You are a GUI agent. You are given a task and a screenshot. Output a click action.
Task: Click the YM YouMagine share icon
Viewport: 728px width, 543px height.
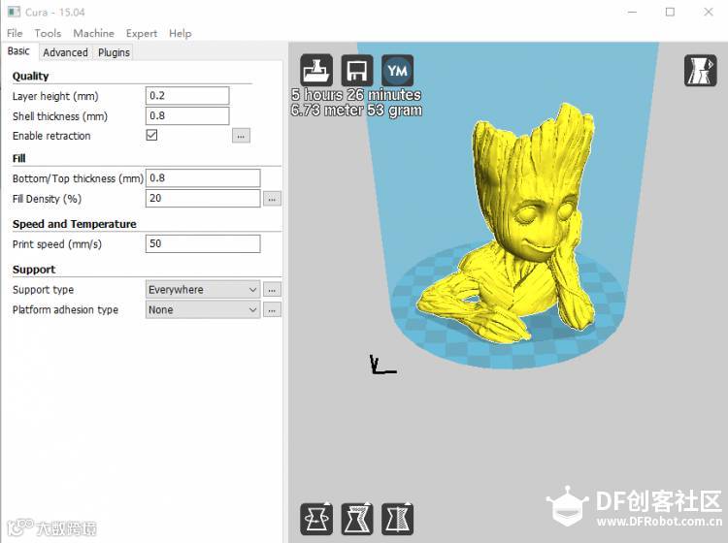pos(397,71)
